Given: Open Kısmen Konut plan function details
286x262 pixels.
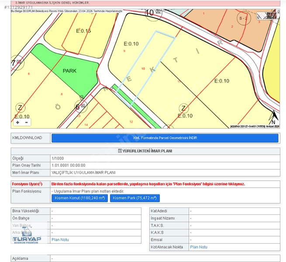Looking at the screenshot, I should tap(80, 198).
